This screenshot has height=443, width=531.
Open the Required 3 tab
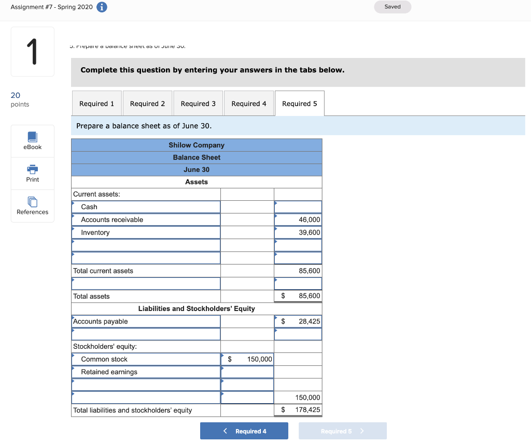[x=198, y=103]
